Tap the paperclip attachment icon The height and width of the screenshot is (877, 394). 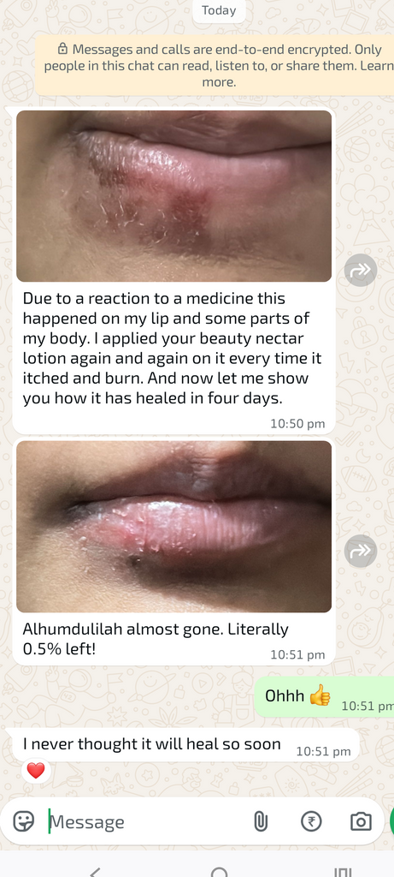click(x=261, y=821)
